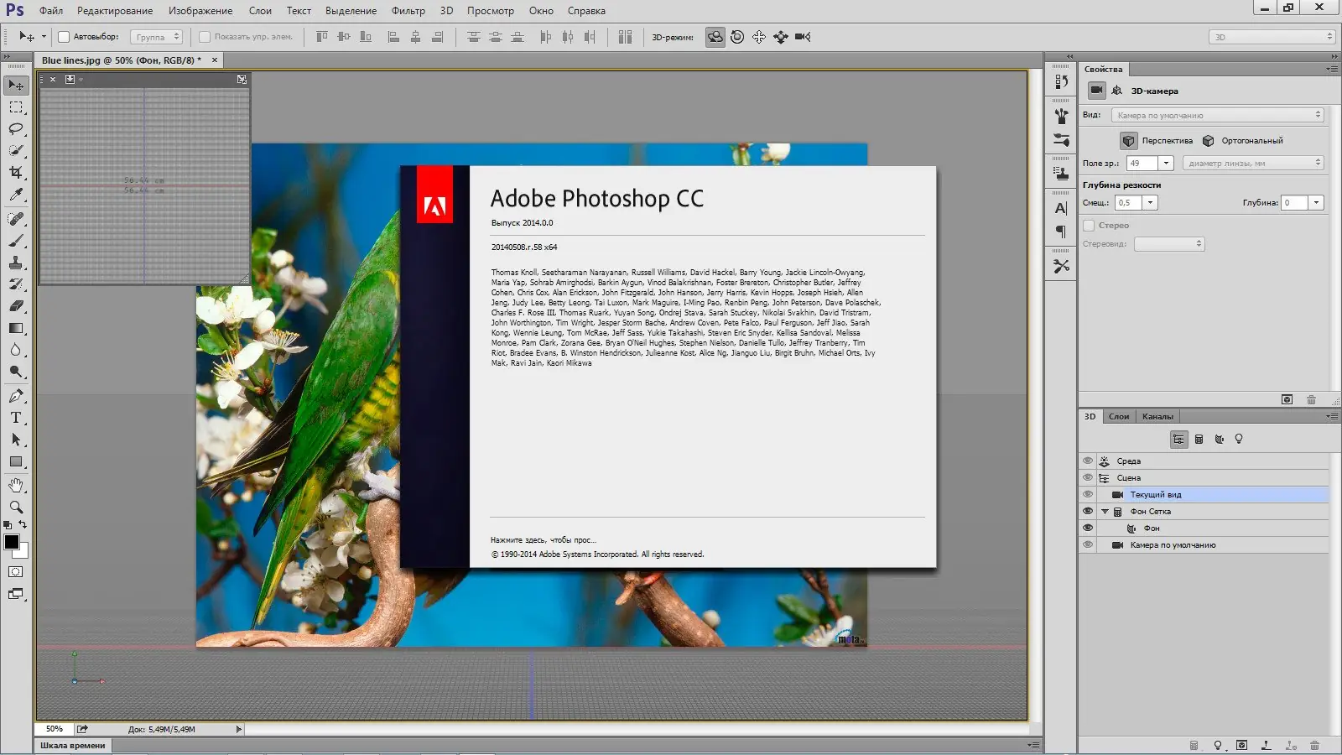Select the Pen tool
Viewport: 1342px width, 755px height.
(x=16, y=396)
